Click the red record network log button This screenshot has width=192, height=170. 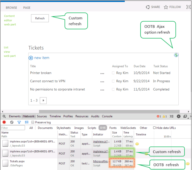[x=4, y=122]
